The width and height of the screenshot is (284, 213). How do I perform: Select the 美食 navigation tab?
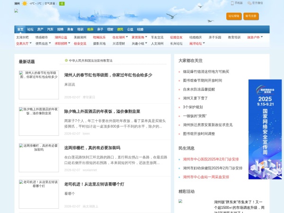click(70, 29)
